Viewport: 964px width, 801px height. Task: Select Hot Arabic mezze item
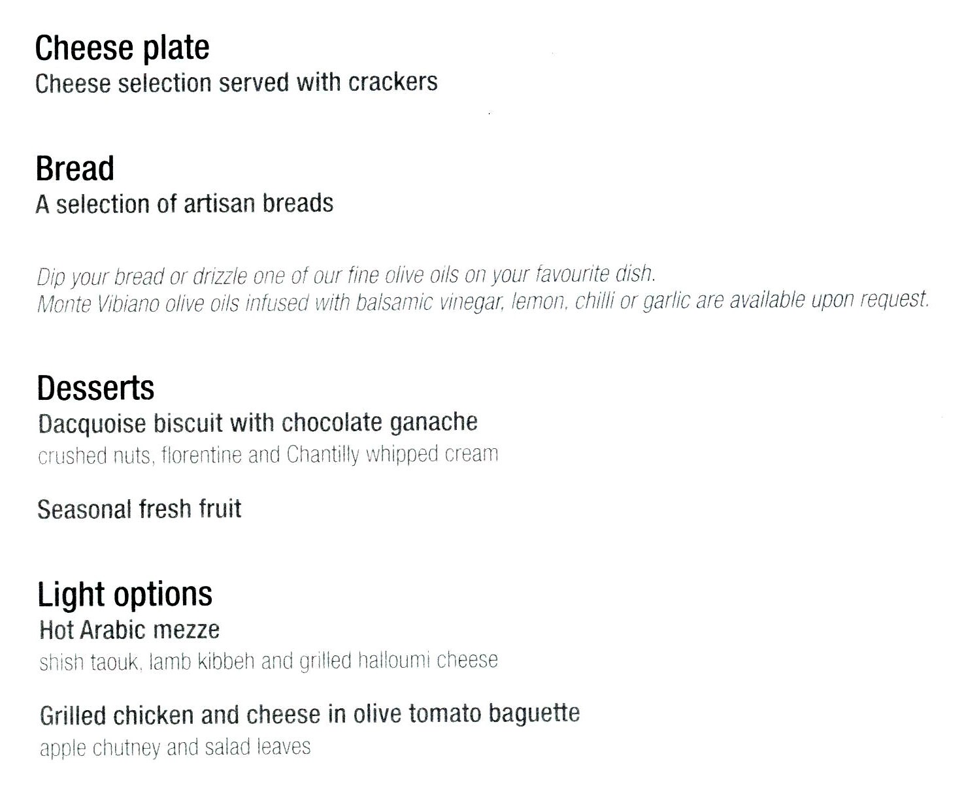(129, 630)
